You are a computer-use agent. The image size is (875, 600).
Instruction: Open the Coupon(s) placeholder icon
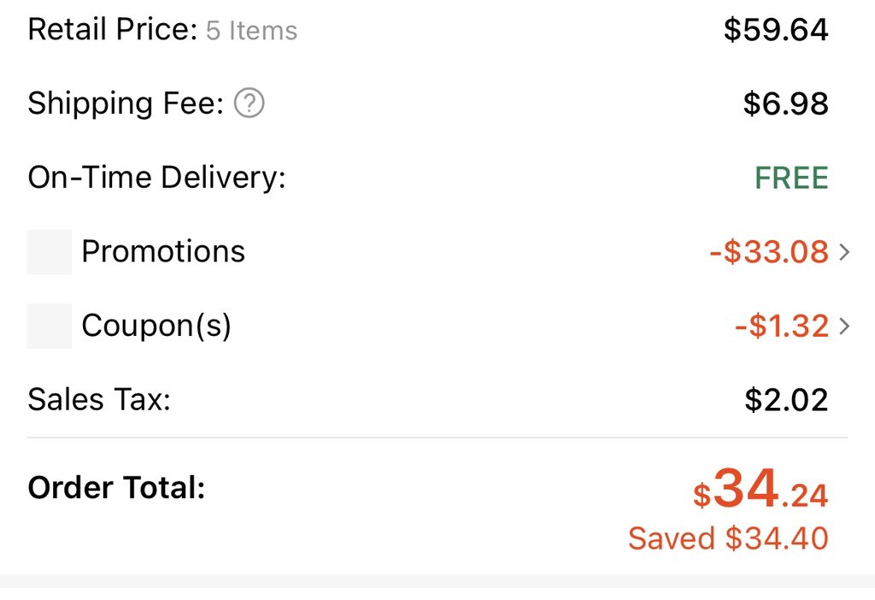coord(49,326)
